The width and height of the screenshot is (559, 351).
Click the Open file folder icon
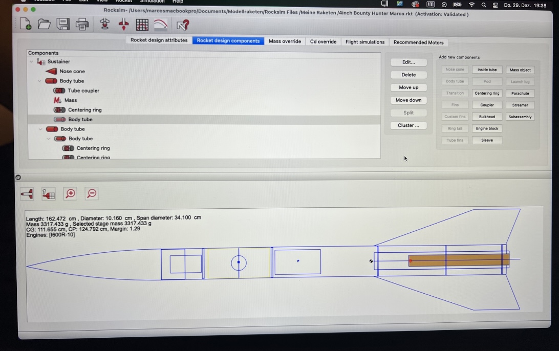point(44,24)
